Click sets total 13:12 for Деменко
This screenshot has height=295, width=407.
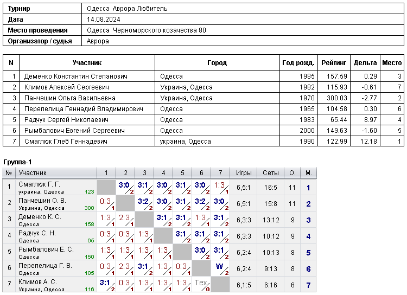point(270,220)
